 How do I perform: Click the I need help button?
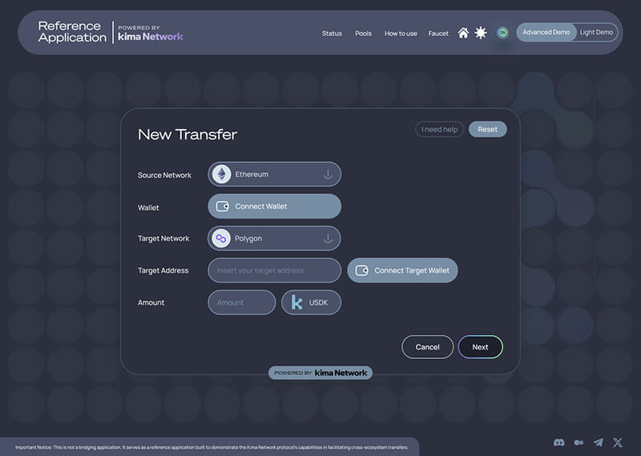(x=439, y=129)
